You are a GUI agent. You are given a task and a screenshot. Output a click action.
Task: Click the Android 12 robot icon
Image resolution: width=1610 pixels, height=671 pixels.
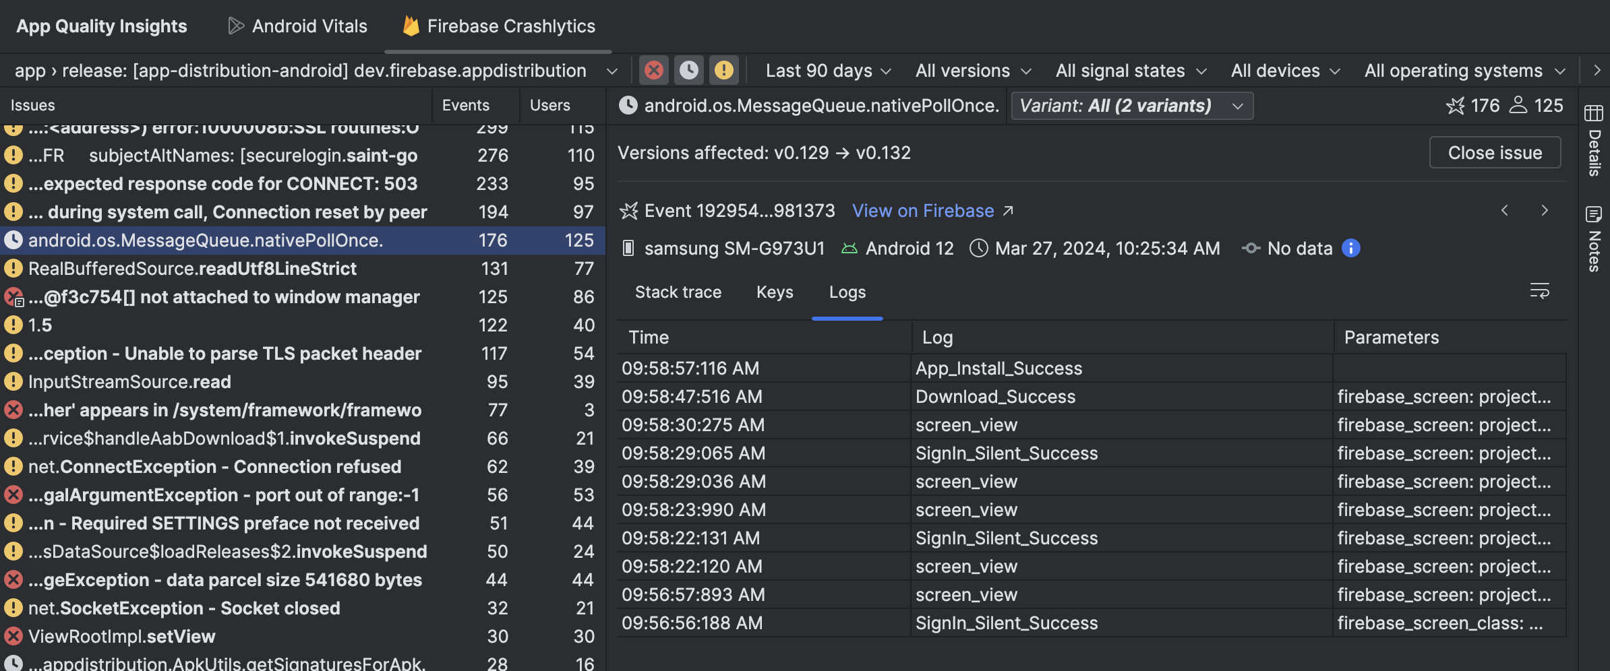(x=849, y=248)
